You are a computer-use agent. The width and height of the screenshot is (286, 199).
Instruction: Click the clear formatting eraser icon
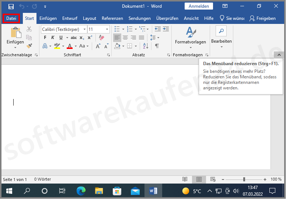click(101, 38)
